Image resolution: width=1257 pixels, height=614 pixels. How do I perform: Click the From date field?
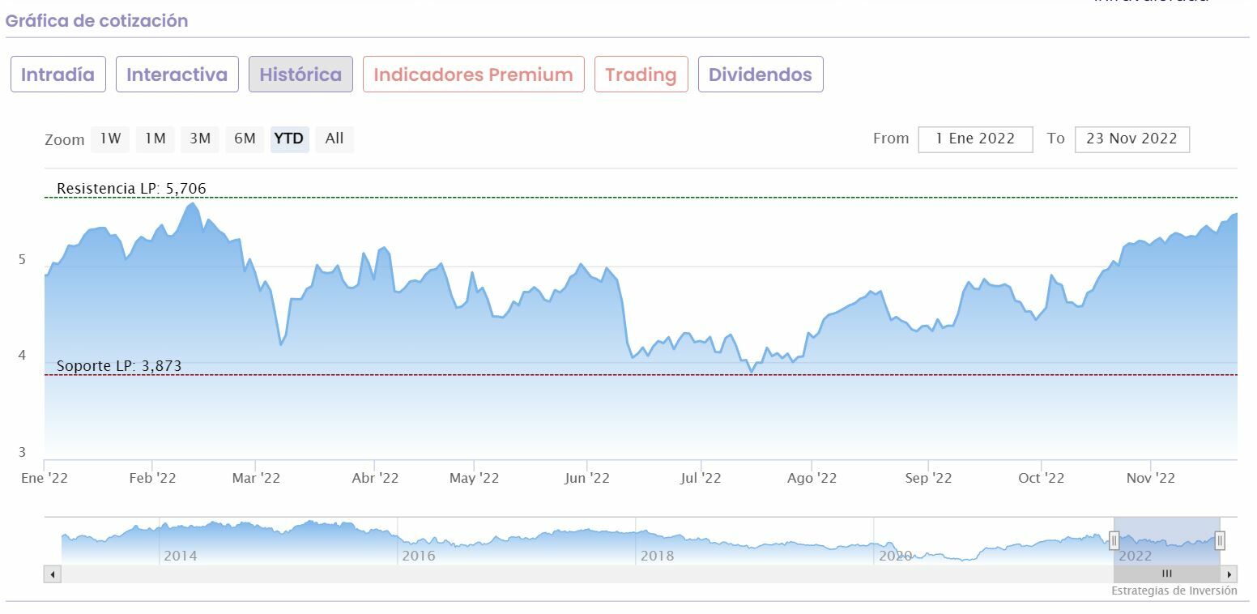tap(975, 139)
